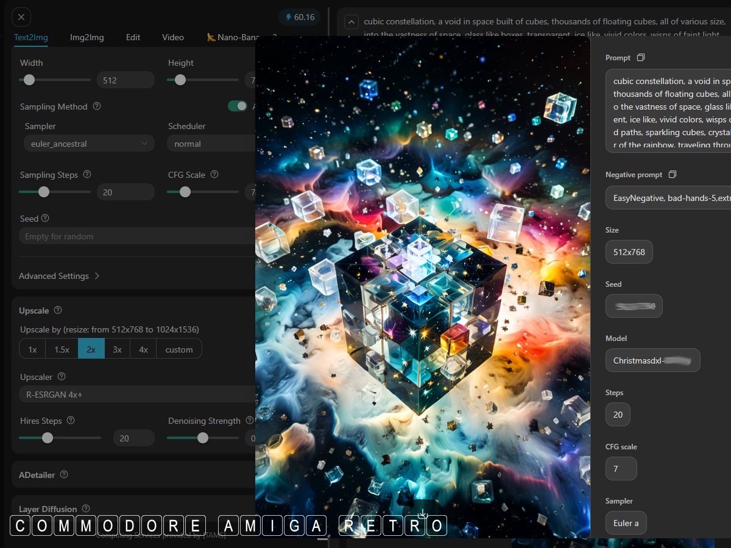Open the Video tab

pyautogui.click(x=173, y=37)
